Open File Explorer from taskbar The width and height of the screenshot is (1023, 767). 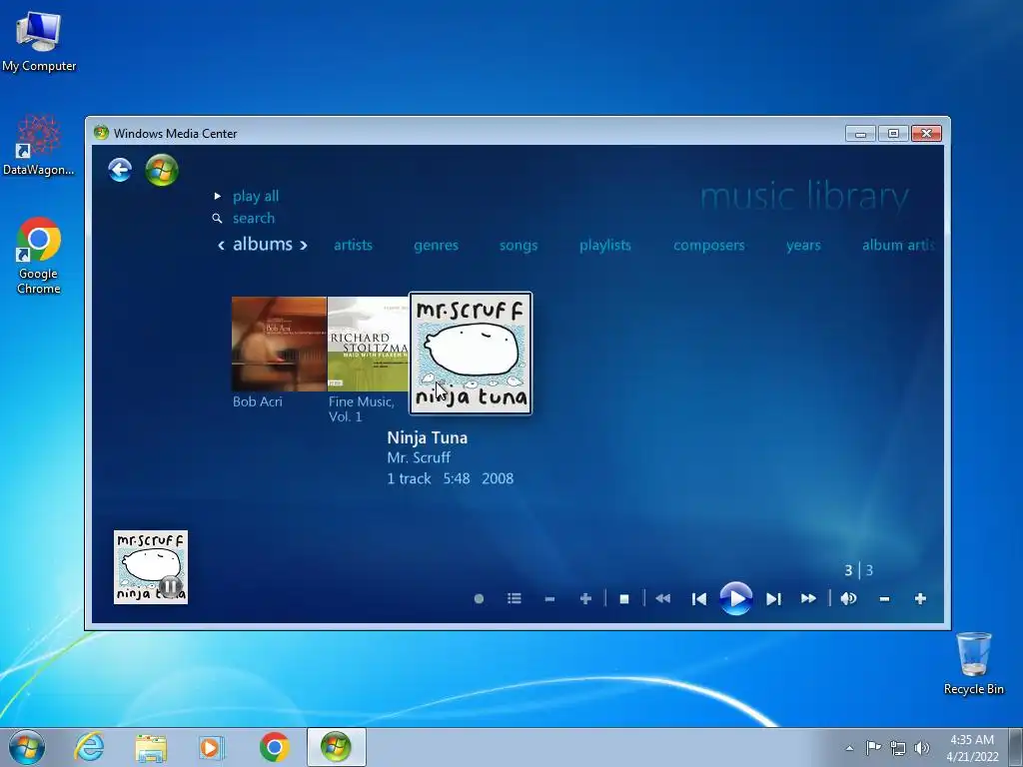point(151,747)
